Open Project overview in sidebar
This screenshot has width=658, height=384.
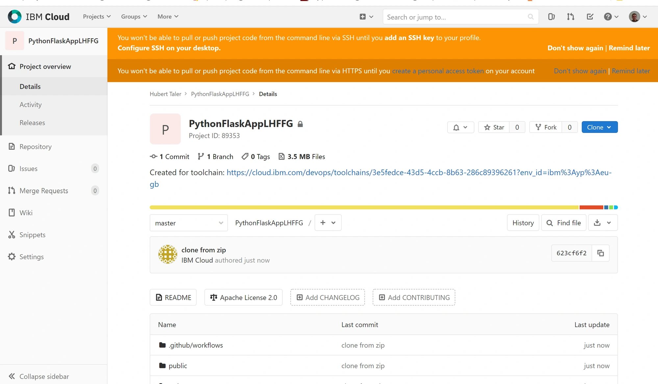click(x=45, y=66)
